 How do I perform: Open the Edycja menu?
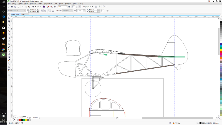(14, 4)
